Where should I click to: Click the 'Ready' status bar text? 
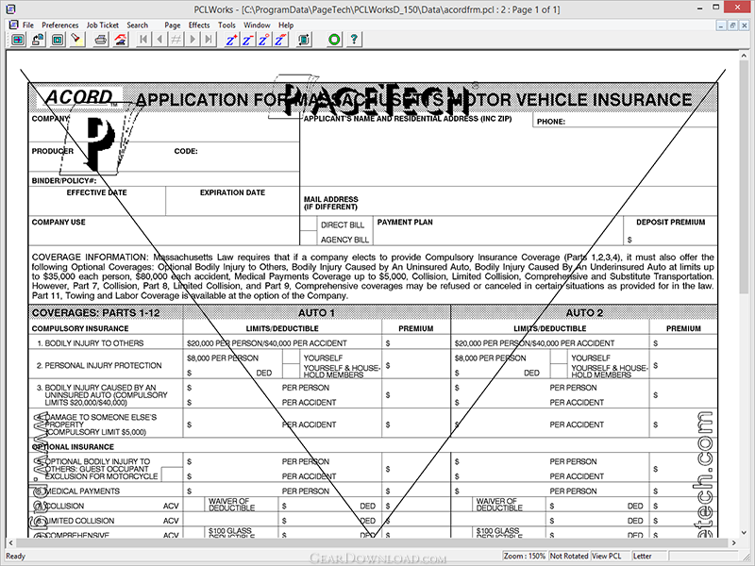[15, 556]
